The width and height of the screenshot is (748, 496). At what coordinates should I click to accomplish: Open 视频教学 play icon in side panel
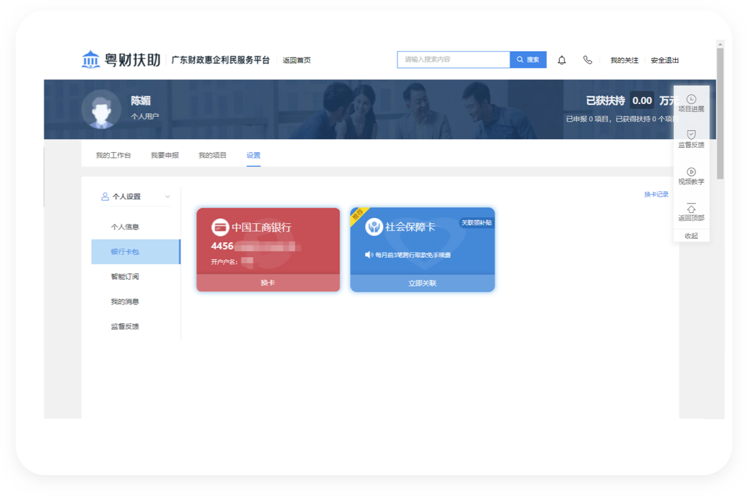(691, 172)
